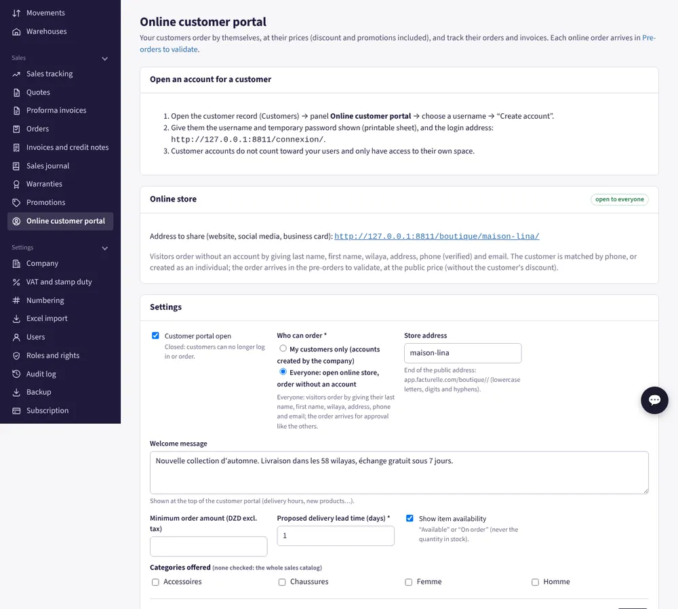This screenshot has height=609, width=678.
Task: Click the Audit log history icon
Action: [16, 374]
